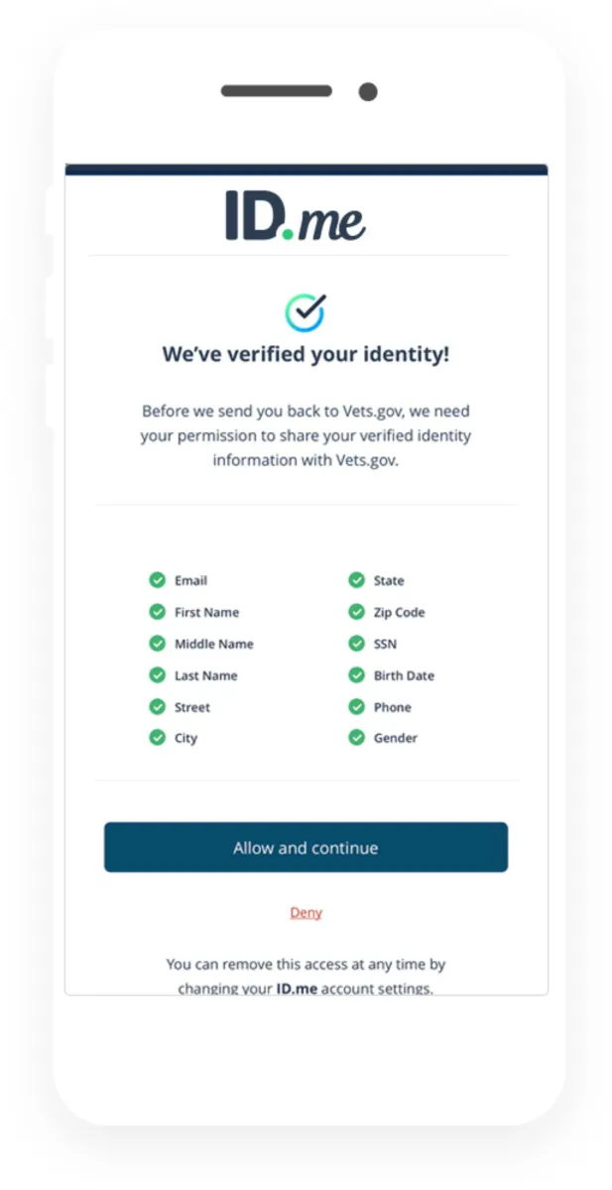Click the green check beside Gender
The height and width of the screenshot is (1190, 612).
(356, 738)
